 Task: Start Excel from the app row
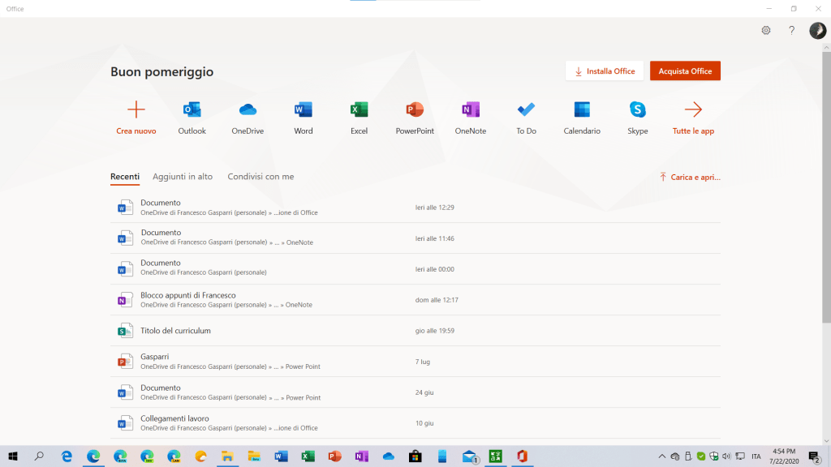[x=359, y=110]
